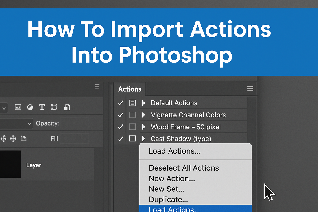The width and height of the screenshot is (318, 212).
Task: Select the black layer thumbnail
Action: (10, 164)
